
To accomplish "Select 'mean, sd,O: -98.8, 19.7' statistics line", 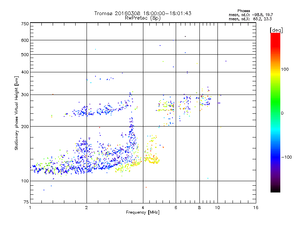I will [251, 15].
